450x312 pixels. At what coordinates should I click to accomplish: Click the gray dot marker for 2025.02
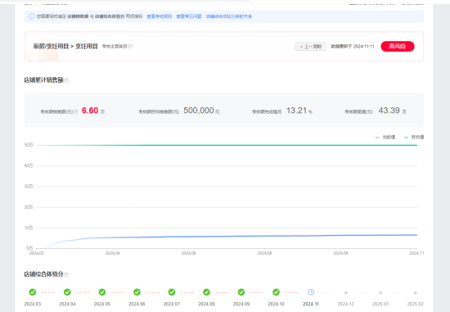[416, 292]
